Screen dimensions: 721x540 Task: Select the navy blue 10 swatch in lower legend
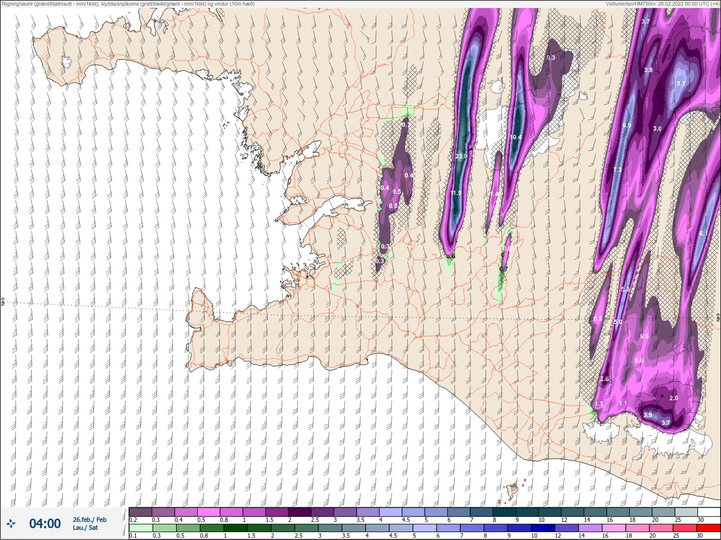coord(542,528)
